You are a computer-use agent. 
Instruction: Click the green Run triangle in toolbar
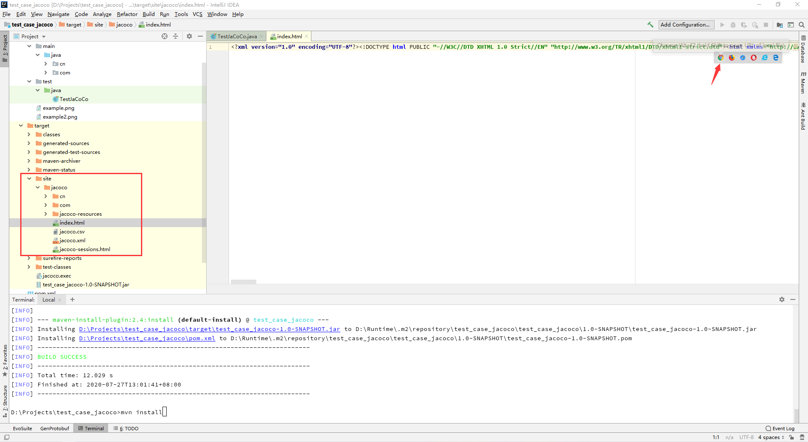tap(722, 25)
